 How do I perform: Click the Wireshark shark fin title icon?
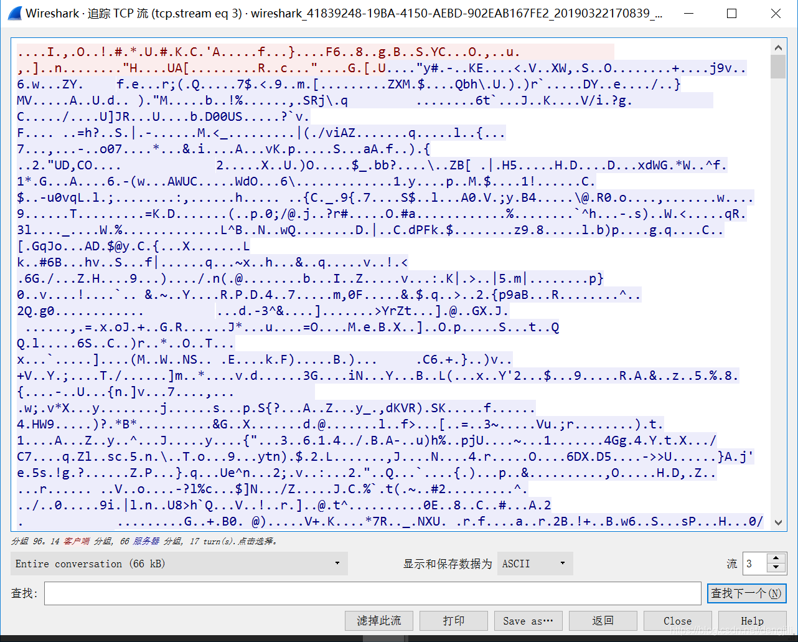click(14, 13)
